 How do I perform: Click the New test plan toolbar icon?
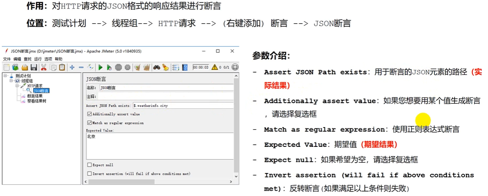pyautogui.click(x=6, y=67)
